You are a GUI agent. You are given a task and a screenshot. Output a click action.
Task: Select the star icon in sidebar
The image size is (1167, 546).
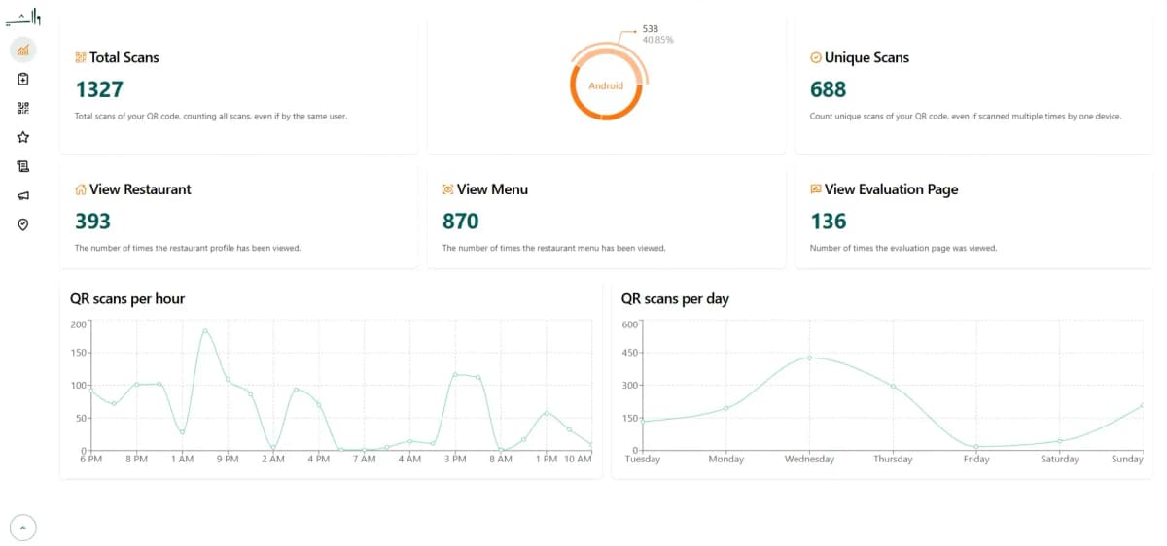pyautogui.click(x=23, y=137)
